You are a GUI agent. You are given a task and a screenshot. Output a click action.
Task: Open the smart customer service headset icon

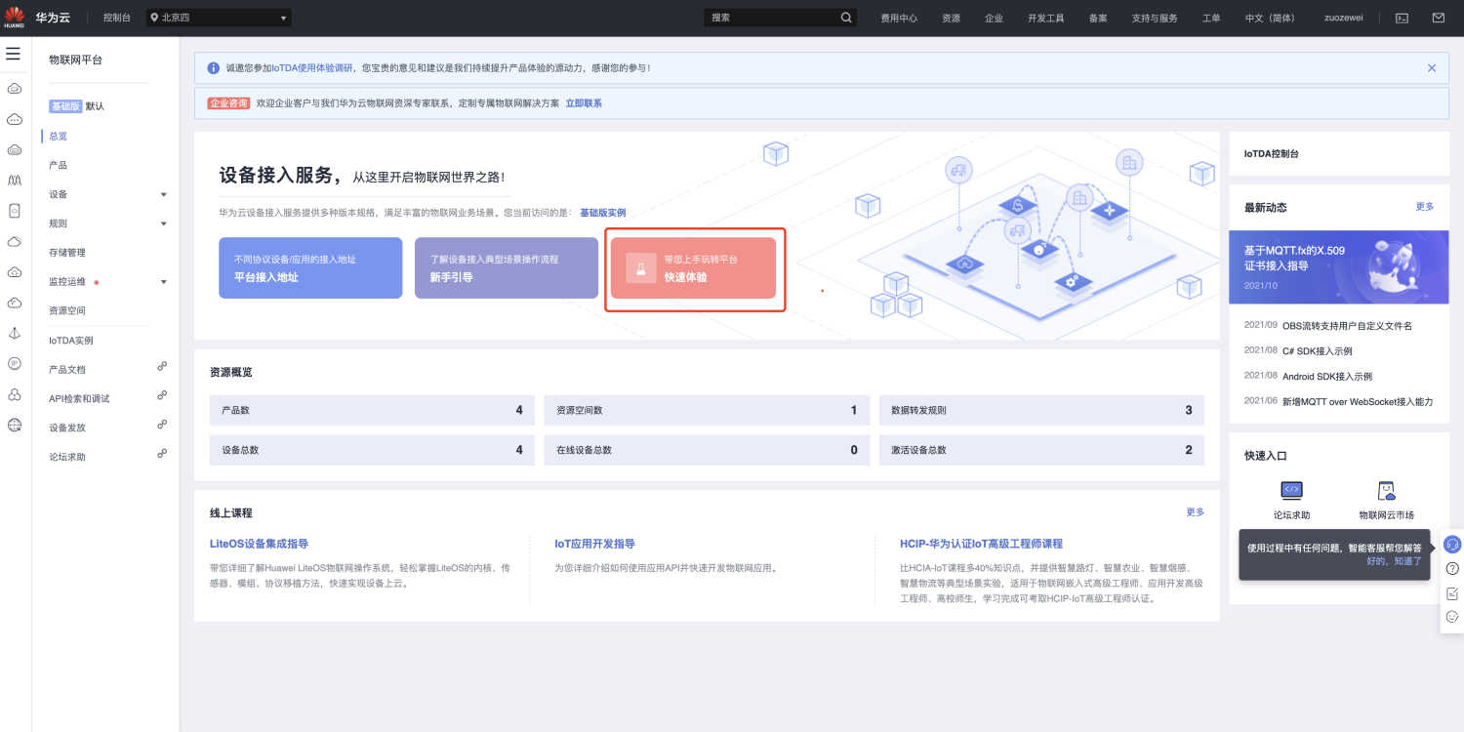[x=1452, y=545]
